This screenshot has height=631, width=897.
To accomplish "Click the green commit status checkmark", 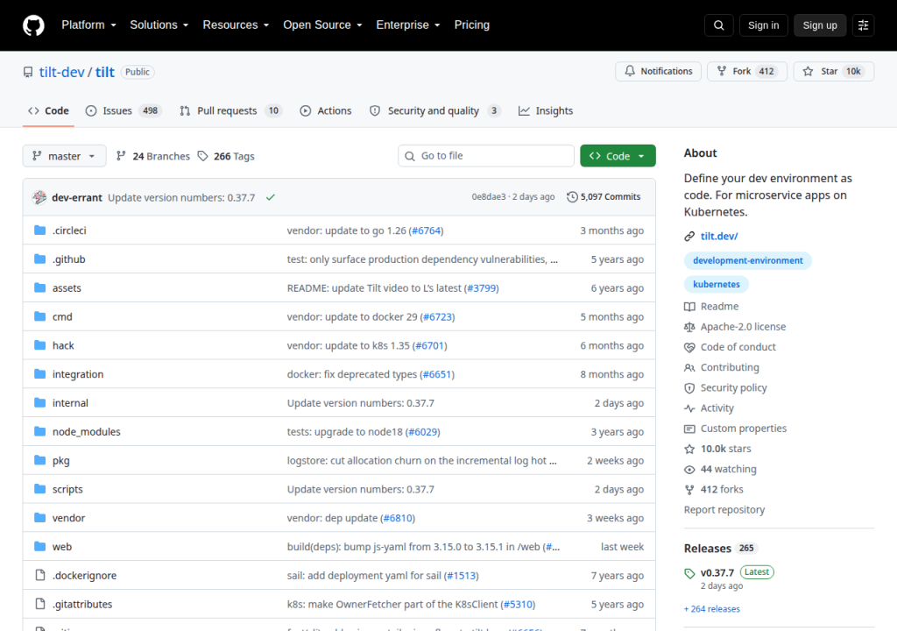I will click(x=271, y=197).
